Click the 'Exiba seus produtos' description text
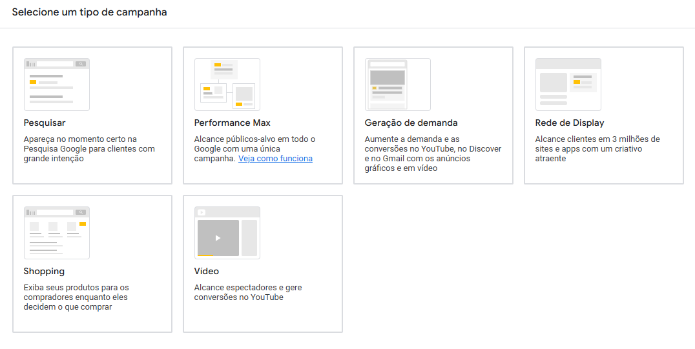695x349 pixels. click(76, 297)
